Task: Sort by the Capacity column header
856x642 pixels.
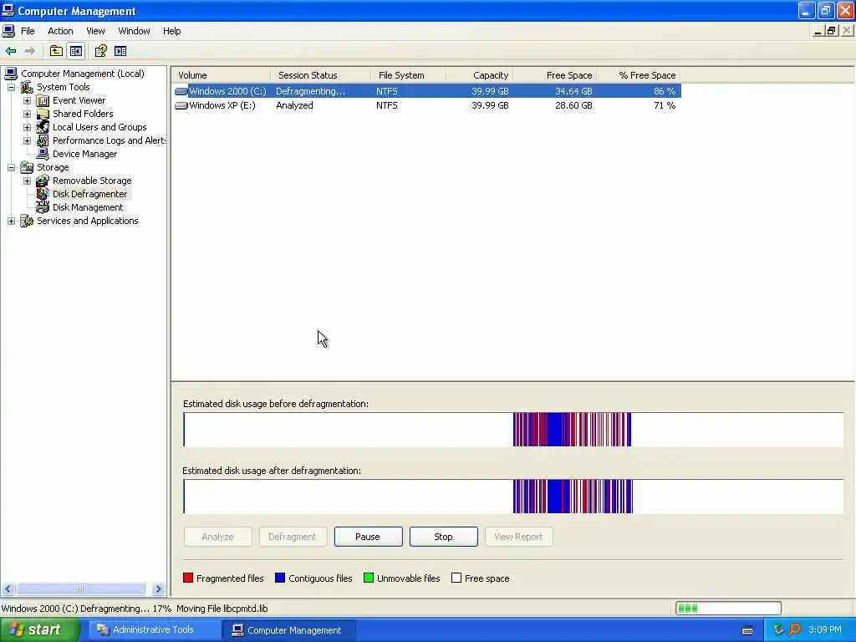Action: click(479, 75)
